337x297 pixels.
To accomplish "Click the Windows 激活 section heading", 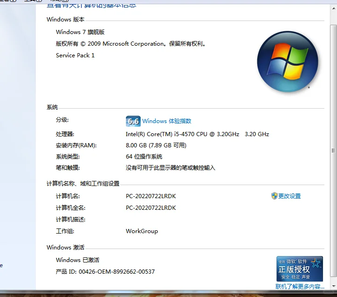I will [x=66, y=248].
